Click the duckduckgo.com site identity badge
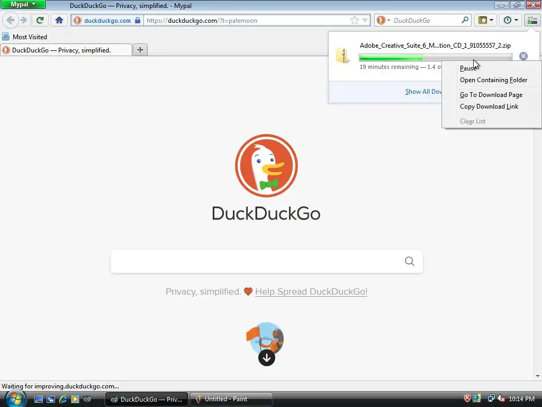This screenshot has width=542, height=407. point(107,21)
